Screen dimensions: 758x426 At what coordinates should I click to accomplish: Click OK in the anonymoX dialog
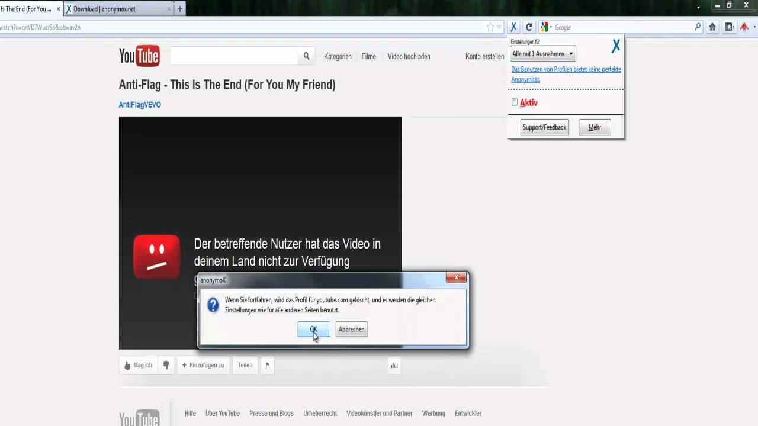tap(314, 330)
